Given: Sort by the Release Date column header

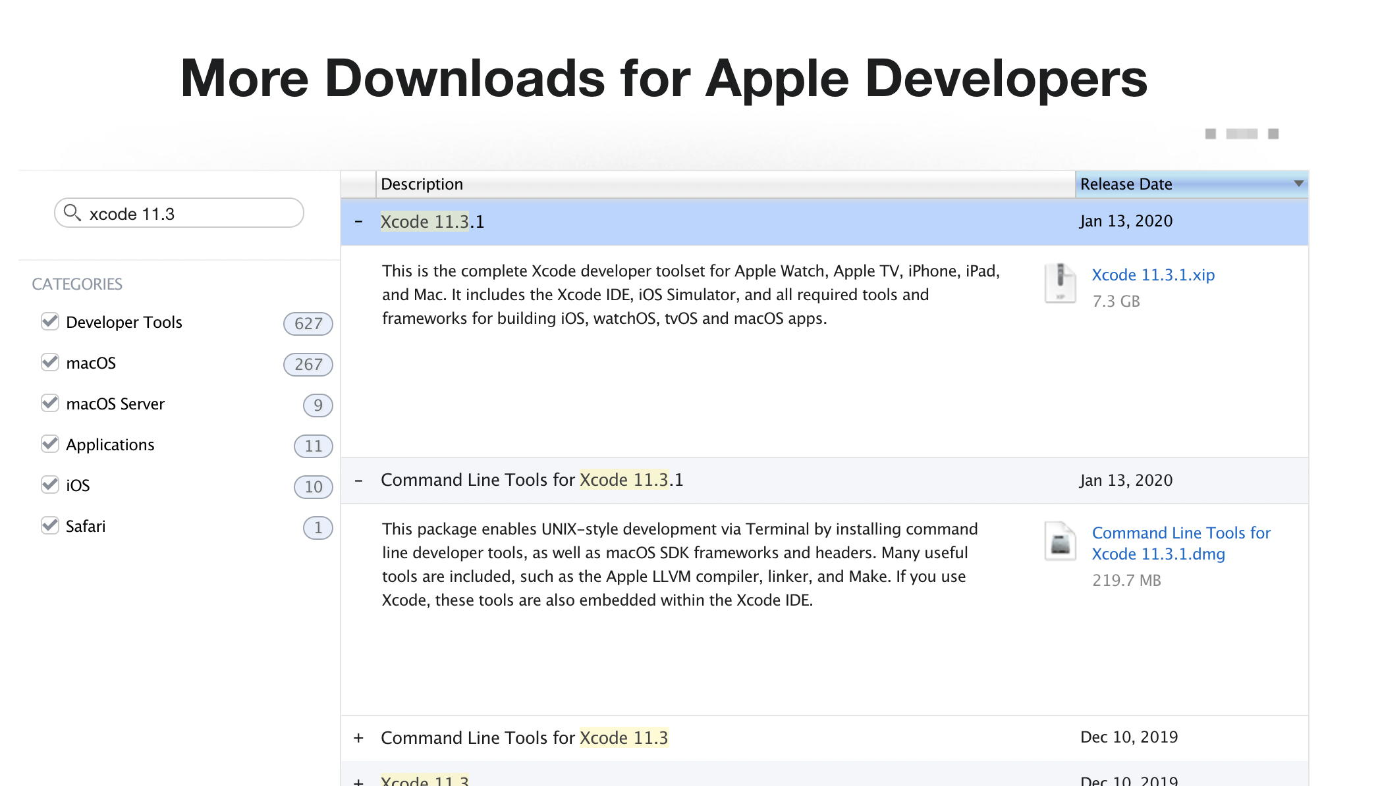Looking at the screenshot, I should (1192, 184).
